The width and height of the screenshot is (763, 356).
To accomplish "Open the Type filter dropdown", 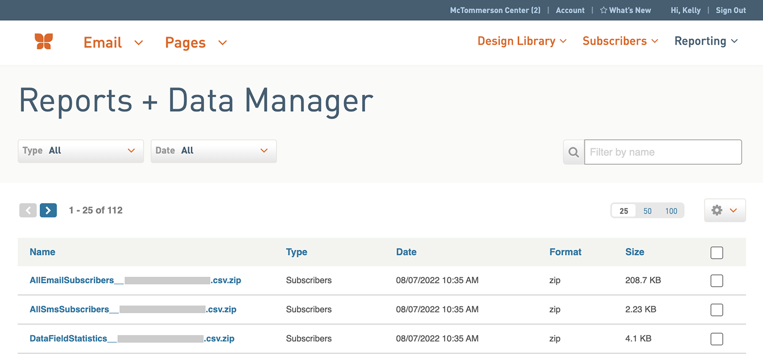I will 81,151.
